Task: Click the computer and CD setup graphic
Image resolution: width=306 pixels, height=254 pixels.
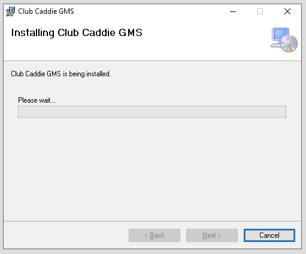Action: 284,40
